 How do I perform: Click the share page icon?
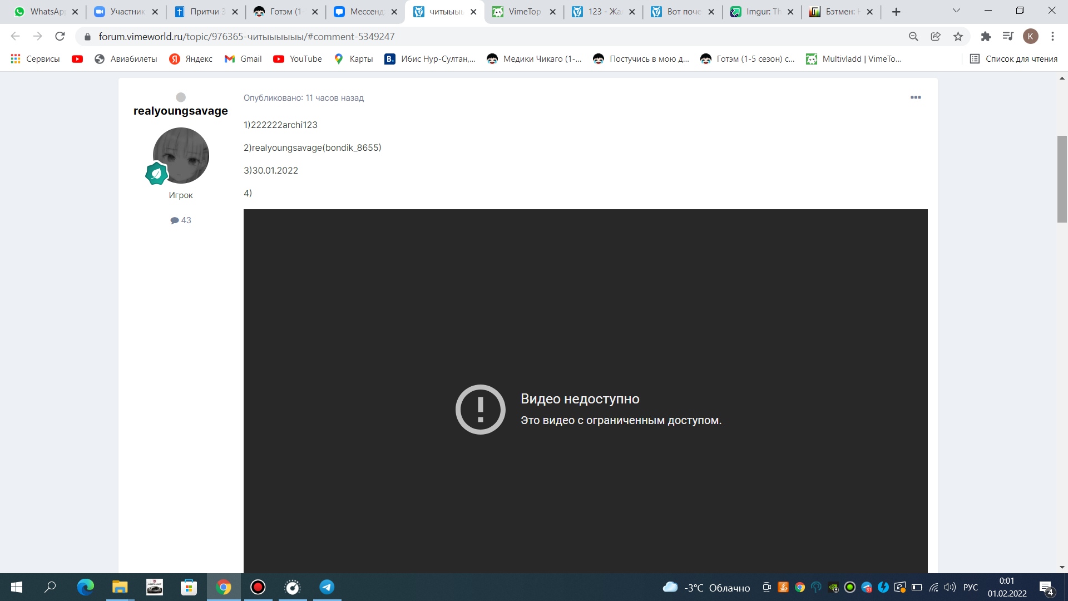936,36
